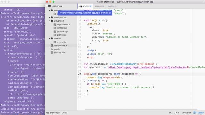Select the weather folder label
The height and width of the screenshot is (115, 205).
coord(58,38)
